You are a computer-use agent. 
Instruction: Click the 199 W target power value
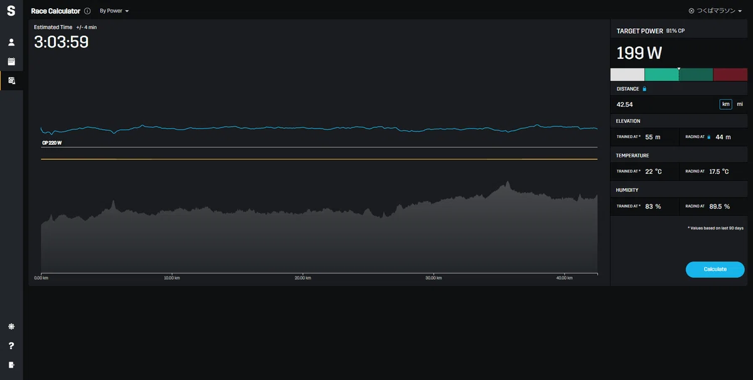coord(639,53)
